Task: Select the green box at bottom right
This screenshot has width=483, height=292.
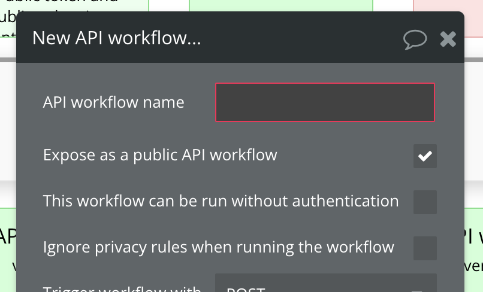Action: coord(473,251)
